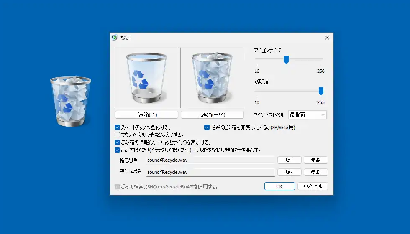
Task: Close the 設定 dialog with the X
Action: [327, 38]
